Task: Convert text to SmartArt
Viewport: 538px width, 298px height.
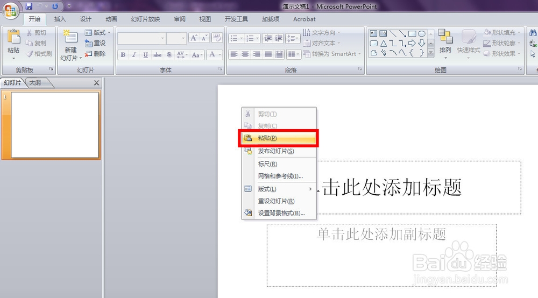Action: tap(332, 54)
